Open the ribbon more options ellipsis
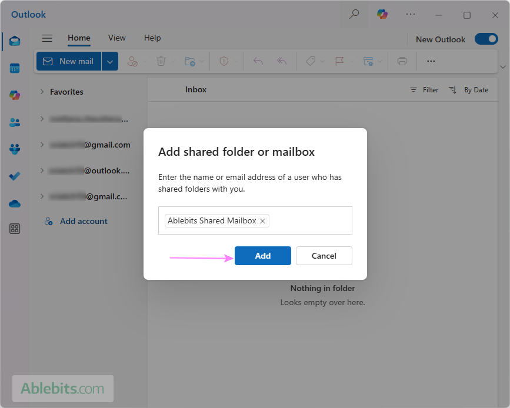The image size is (510, 408). click(x=431, y=61)
